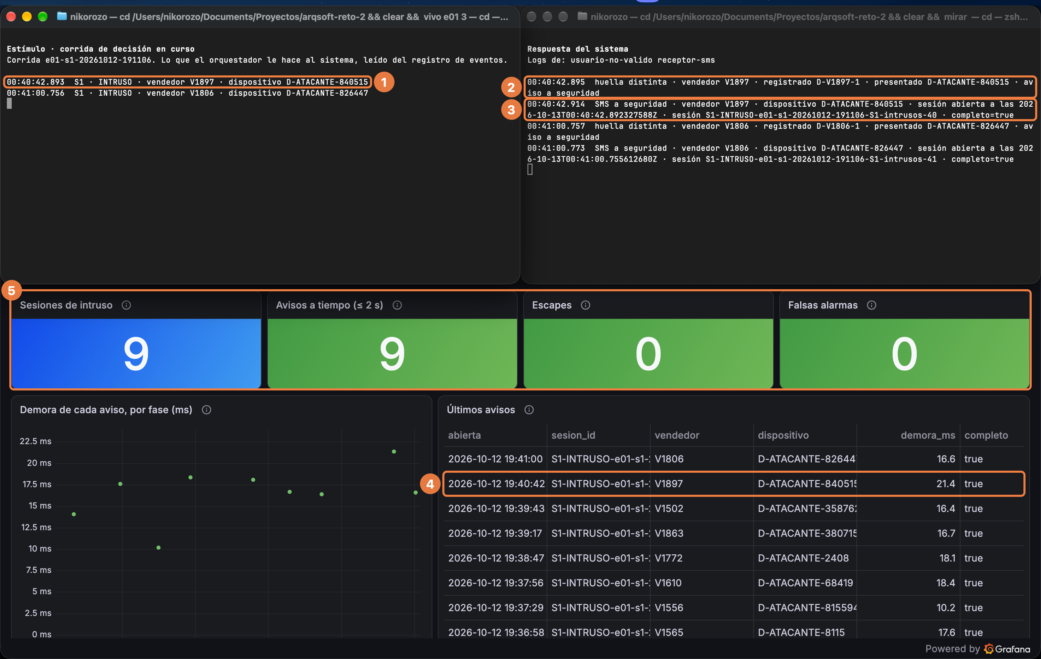1041x659 pixels.
Task: Click the Grafana logo in the footer
Action: click(1007, 649)
